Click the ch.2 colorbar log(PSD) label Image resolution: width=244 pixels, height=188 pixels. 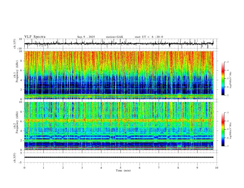tap(230, 131)
